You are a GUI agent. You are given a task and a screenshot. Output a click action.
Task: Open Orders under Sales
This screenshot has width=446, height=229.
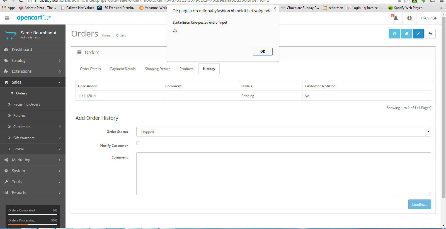point(33,93)
